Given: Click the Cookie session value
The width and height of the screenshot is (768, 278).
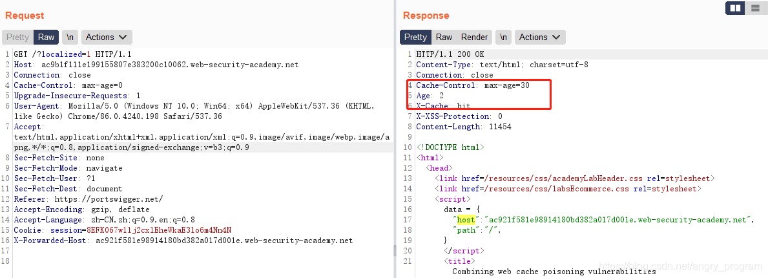Looking at the screenshot, I should pyautogui.click(x=159, y=230).
